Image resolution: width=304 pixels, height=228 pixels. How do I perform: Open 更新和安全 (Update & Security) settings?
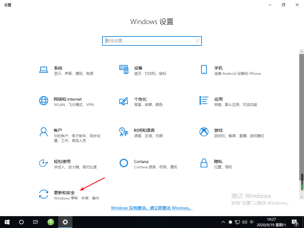[x=44, y=194]
